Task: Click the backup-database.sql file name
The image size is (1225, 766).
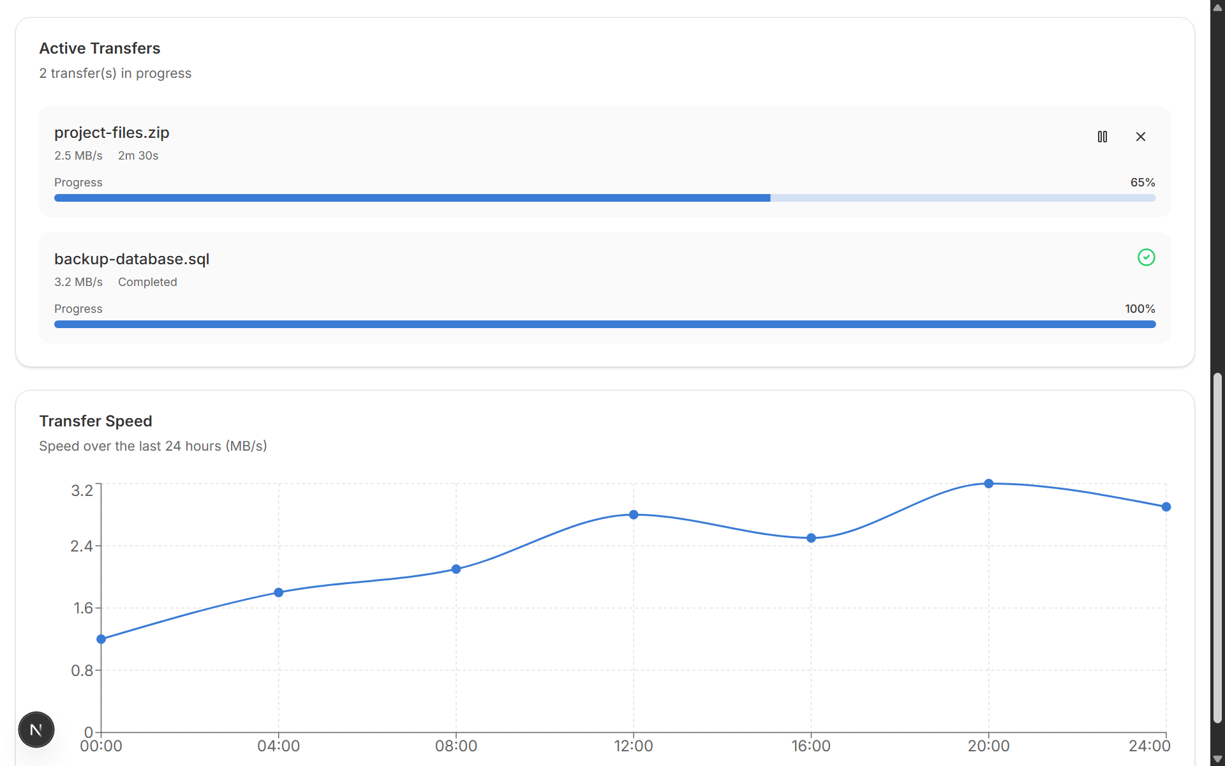Action: pyautogui.click(x=131, y=259)
